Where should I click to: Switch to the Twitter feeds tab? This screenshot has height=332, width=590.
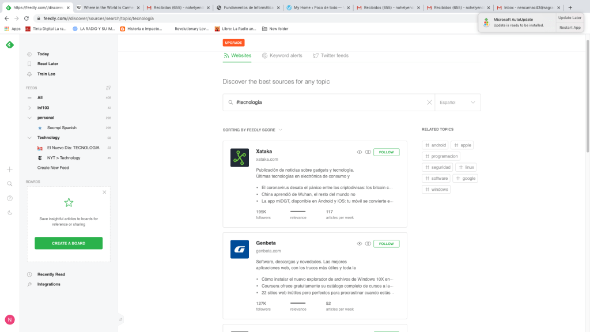(330, 56)
